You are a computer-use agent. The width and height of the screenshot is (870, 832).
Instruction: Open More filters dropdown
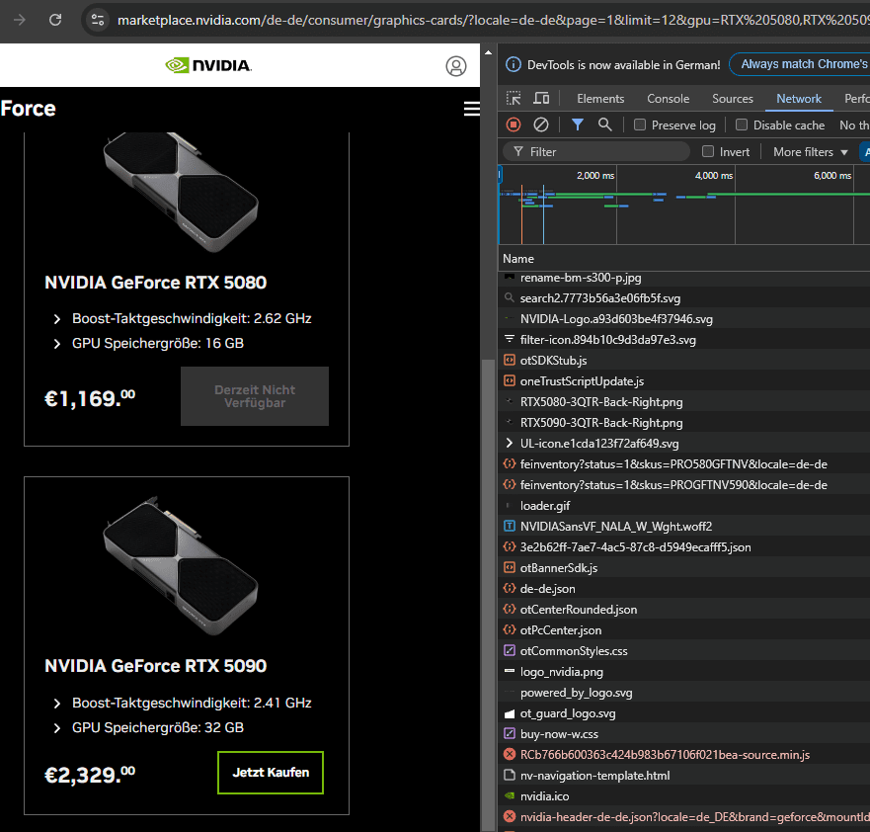click(810, 151)
